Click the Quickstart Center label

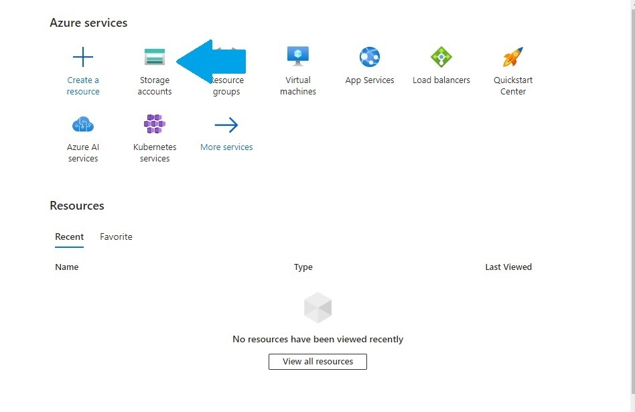[513, 86]
